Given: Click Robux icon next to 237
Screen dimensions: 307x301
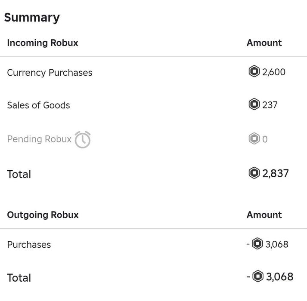Looking at the screenshot, I should tap(254, 104).
